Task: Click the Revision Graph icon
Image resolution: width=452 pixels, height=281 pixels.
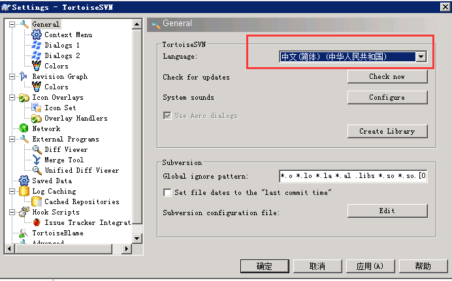Action: point(24,76)
